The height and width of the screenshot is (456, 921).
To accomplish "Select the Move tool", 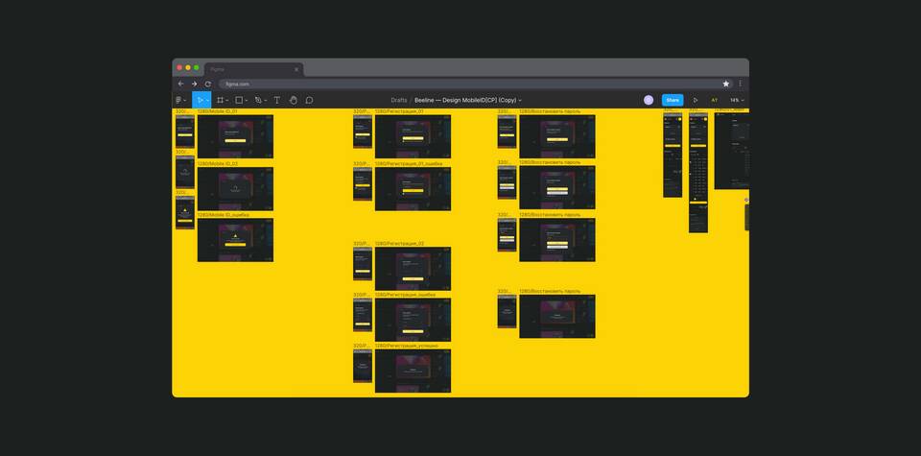I will click(200, 100).
